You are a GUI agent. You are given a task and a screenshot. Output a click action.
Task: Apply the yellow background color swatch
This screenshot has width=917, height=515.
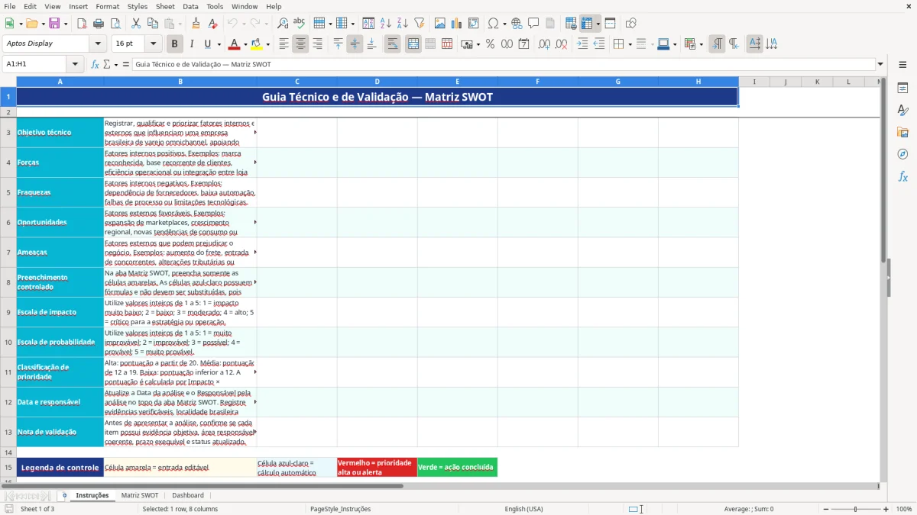click(256, 43)
